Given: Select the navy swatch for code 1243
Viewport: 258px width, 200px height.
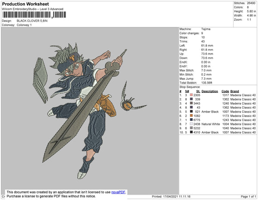Looking at the screenshot, I should tap(191, 120).
